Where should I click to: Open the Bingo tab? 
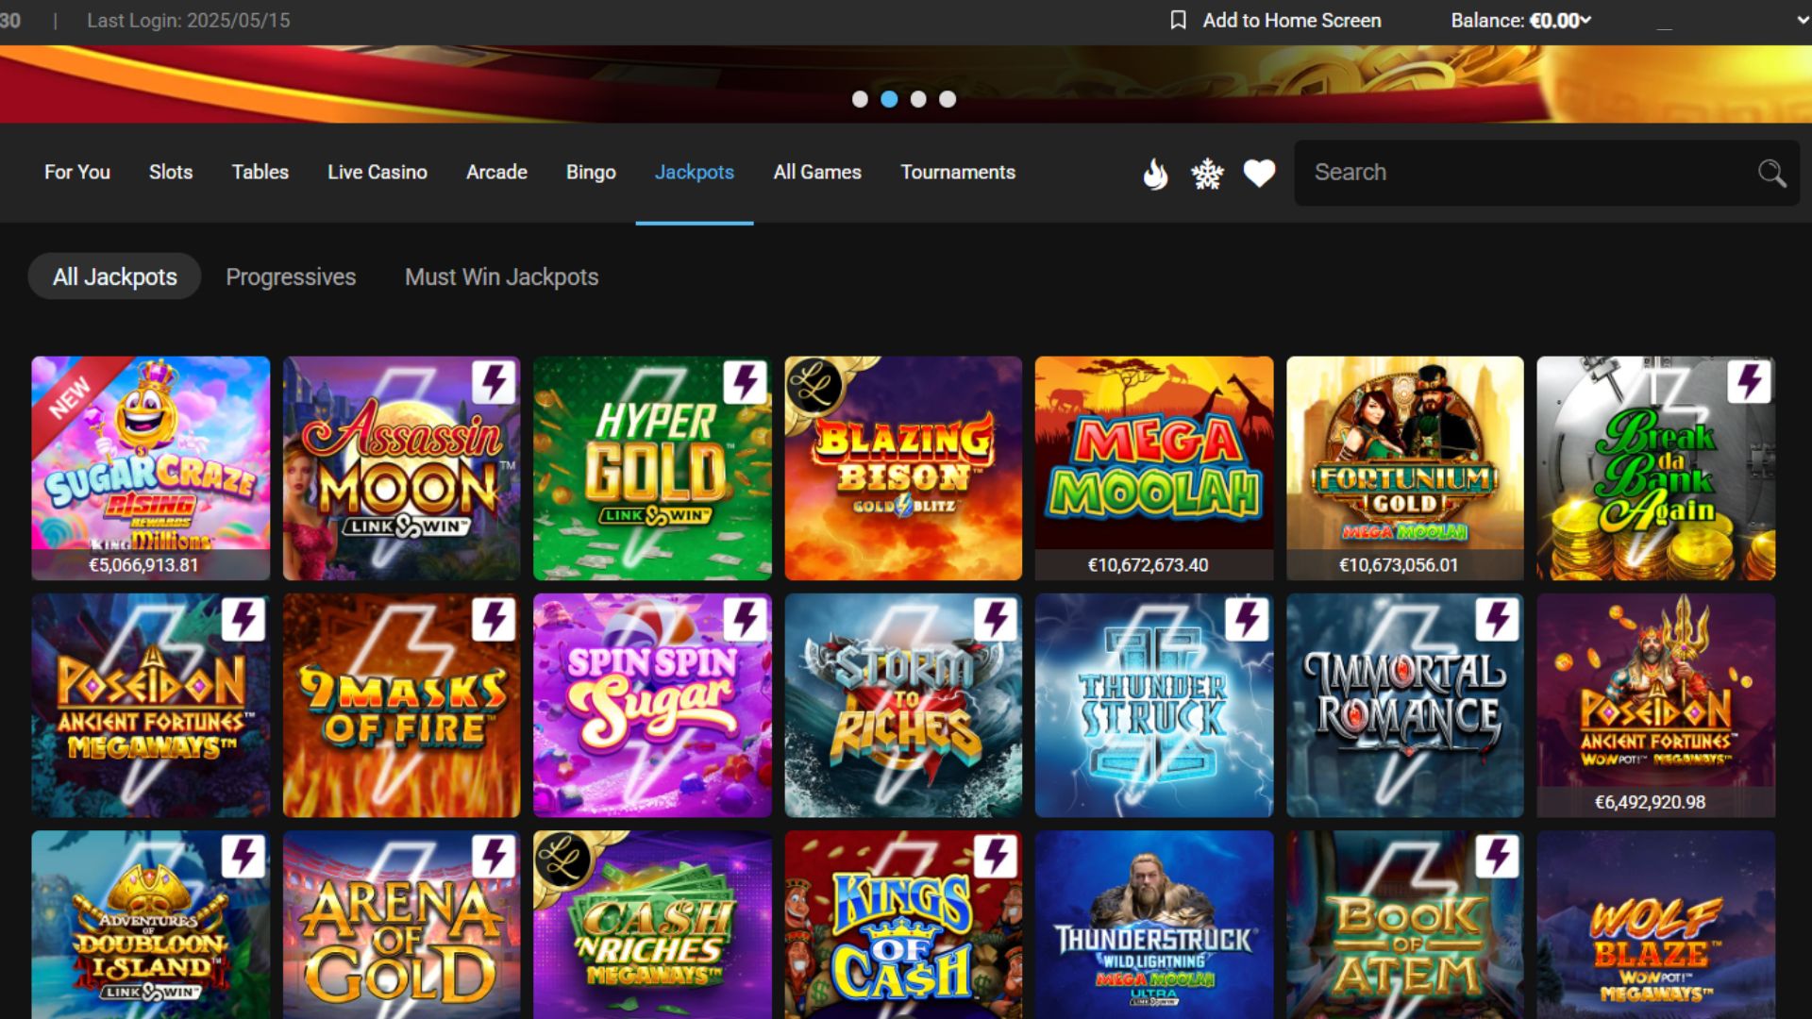coord(591,173)
